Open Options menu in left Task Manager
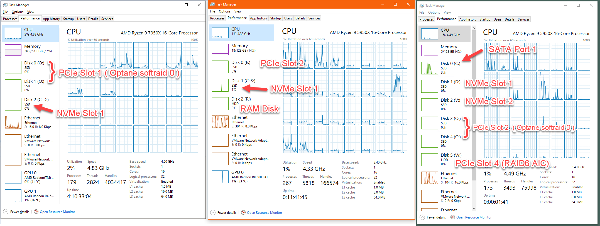The height and width of the screenshot is (226, 600). click(x=18, y=12)
